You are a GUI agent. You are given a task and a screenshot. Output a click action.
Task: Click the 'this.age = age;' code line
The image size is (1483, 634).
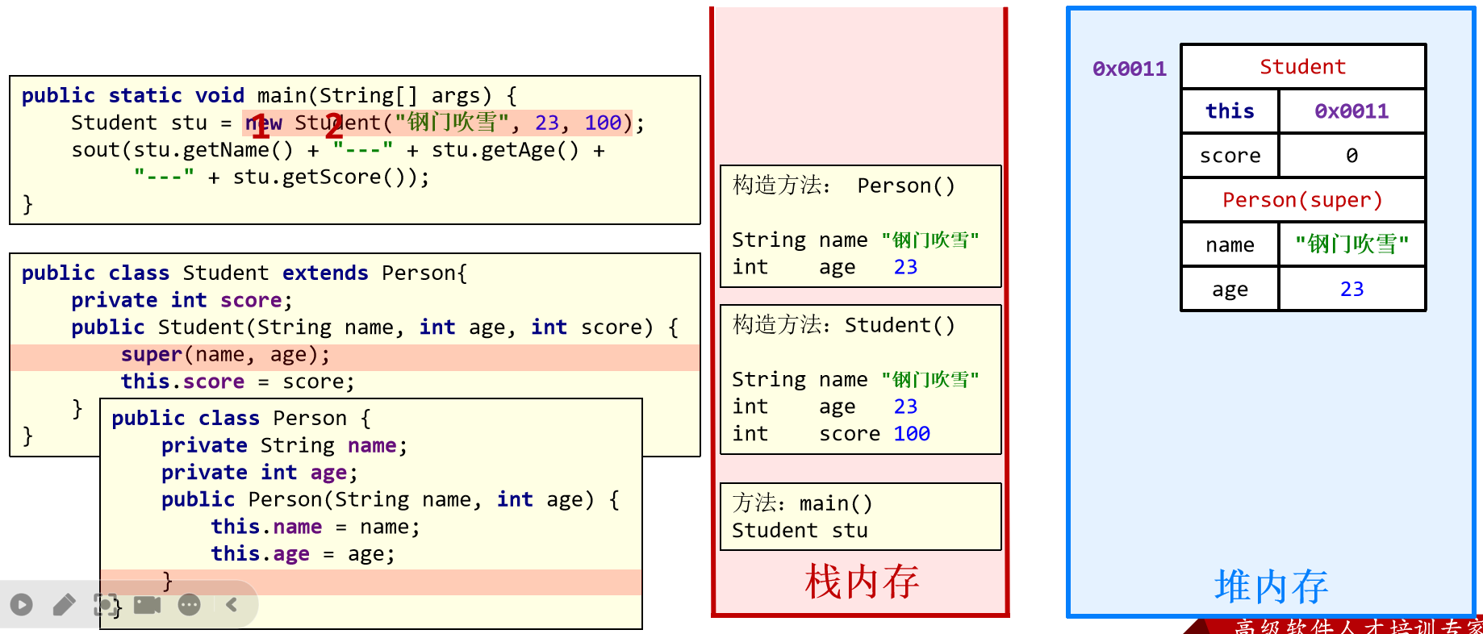(x=303, y=553)
